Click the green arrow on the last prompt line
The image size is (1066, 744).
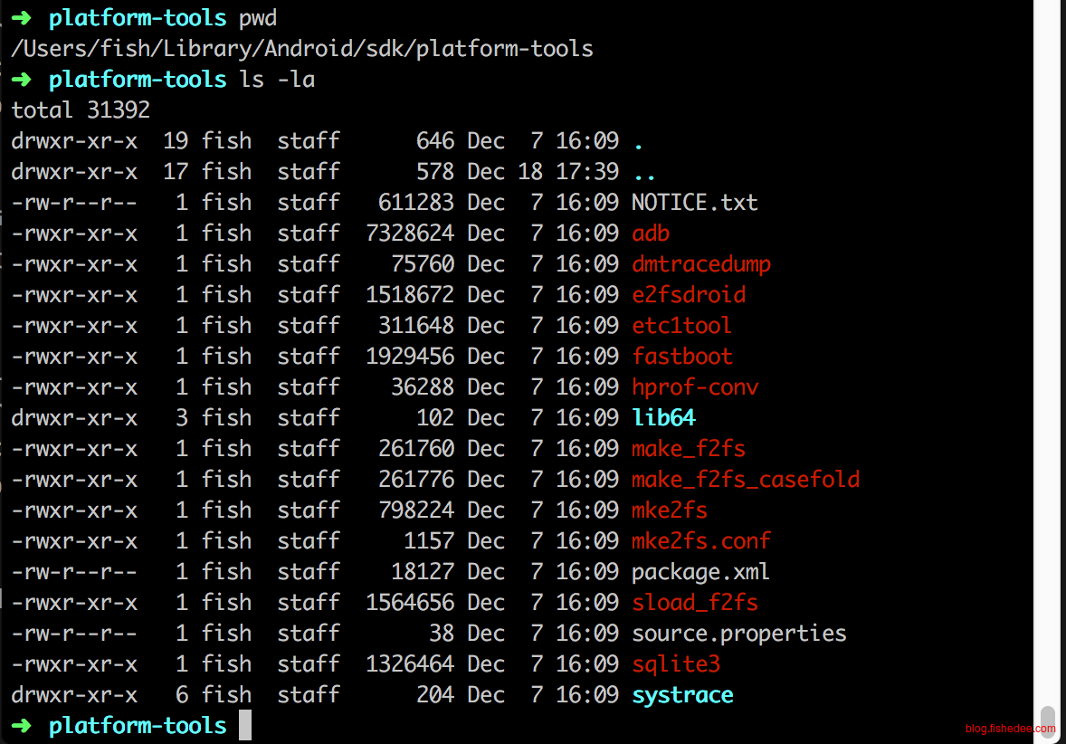[x=22, y=726]
